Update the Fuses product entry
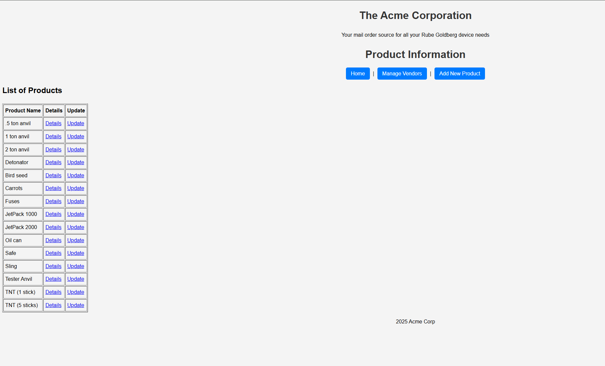605x366 pixels. pos(75,201)
